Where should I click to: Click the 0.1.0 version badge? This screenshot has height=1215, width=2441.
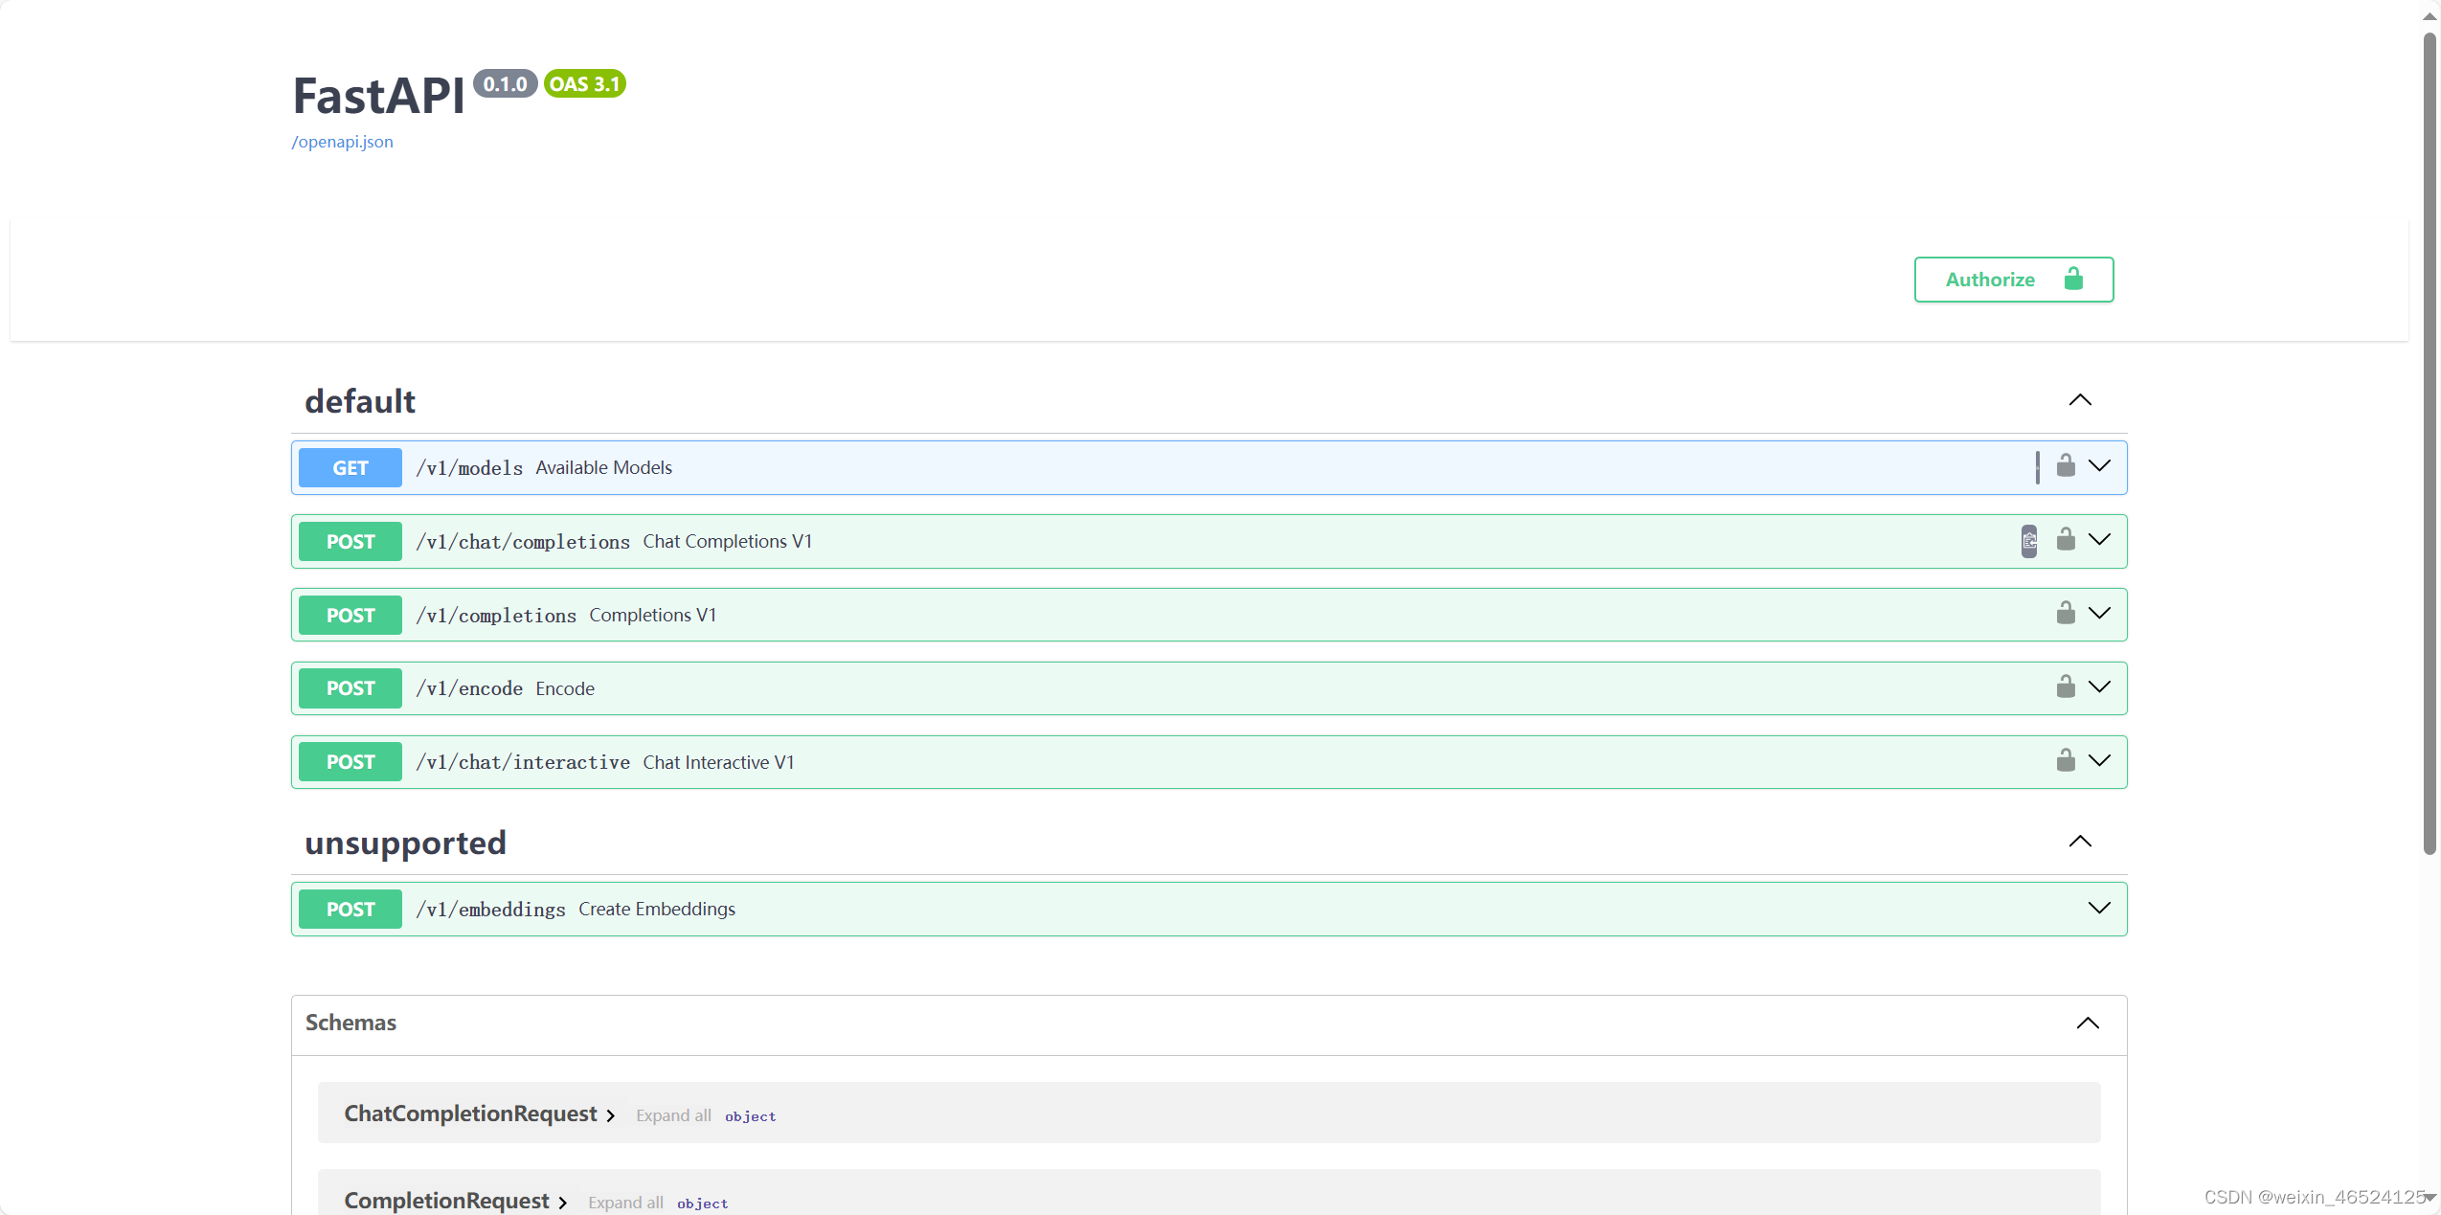point(506,84)
